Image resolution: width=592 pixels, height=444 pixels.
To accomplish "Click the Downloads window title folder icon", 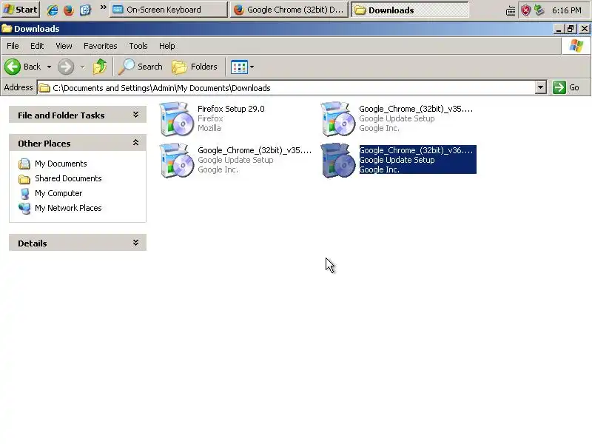I will pyautogui.click(x=7, y=29).
